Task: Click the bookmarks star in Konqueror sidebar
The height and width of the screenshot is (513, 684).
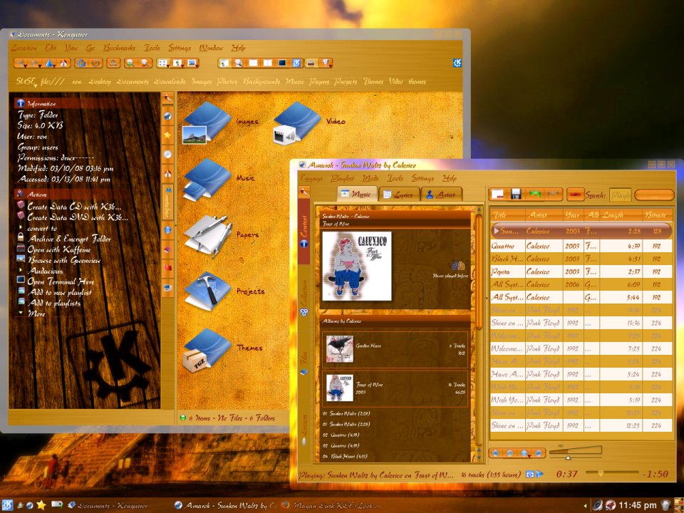Action: [x=167, y=135]
